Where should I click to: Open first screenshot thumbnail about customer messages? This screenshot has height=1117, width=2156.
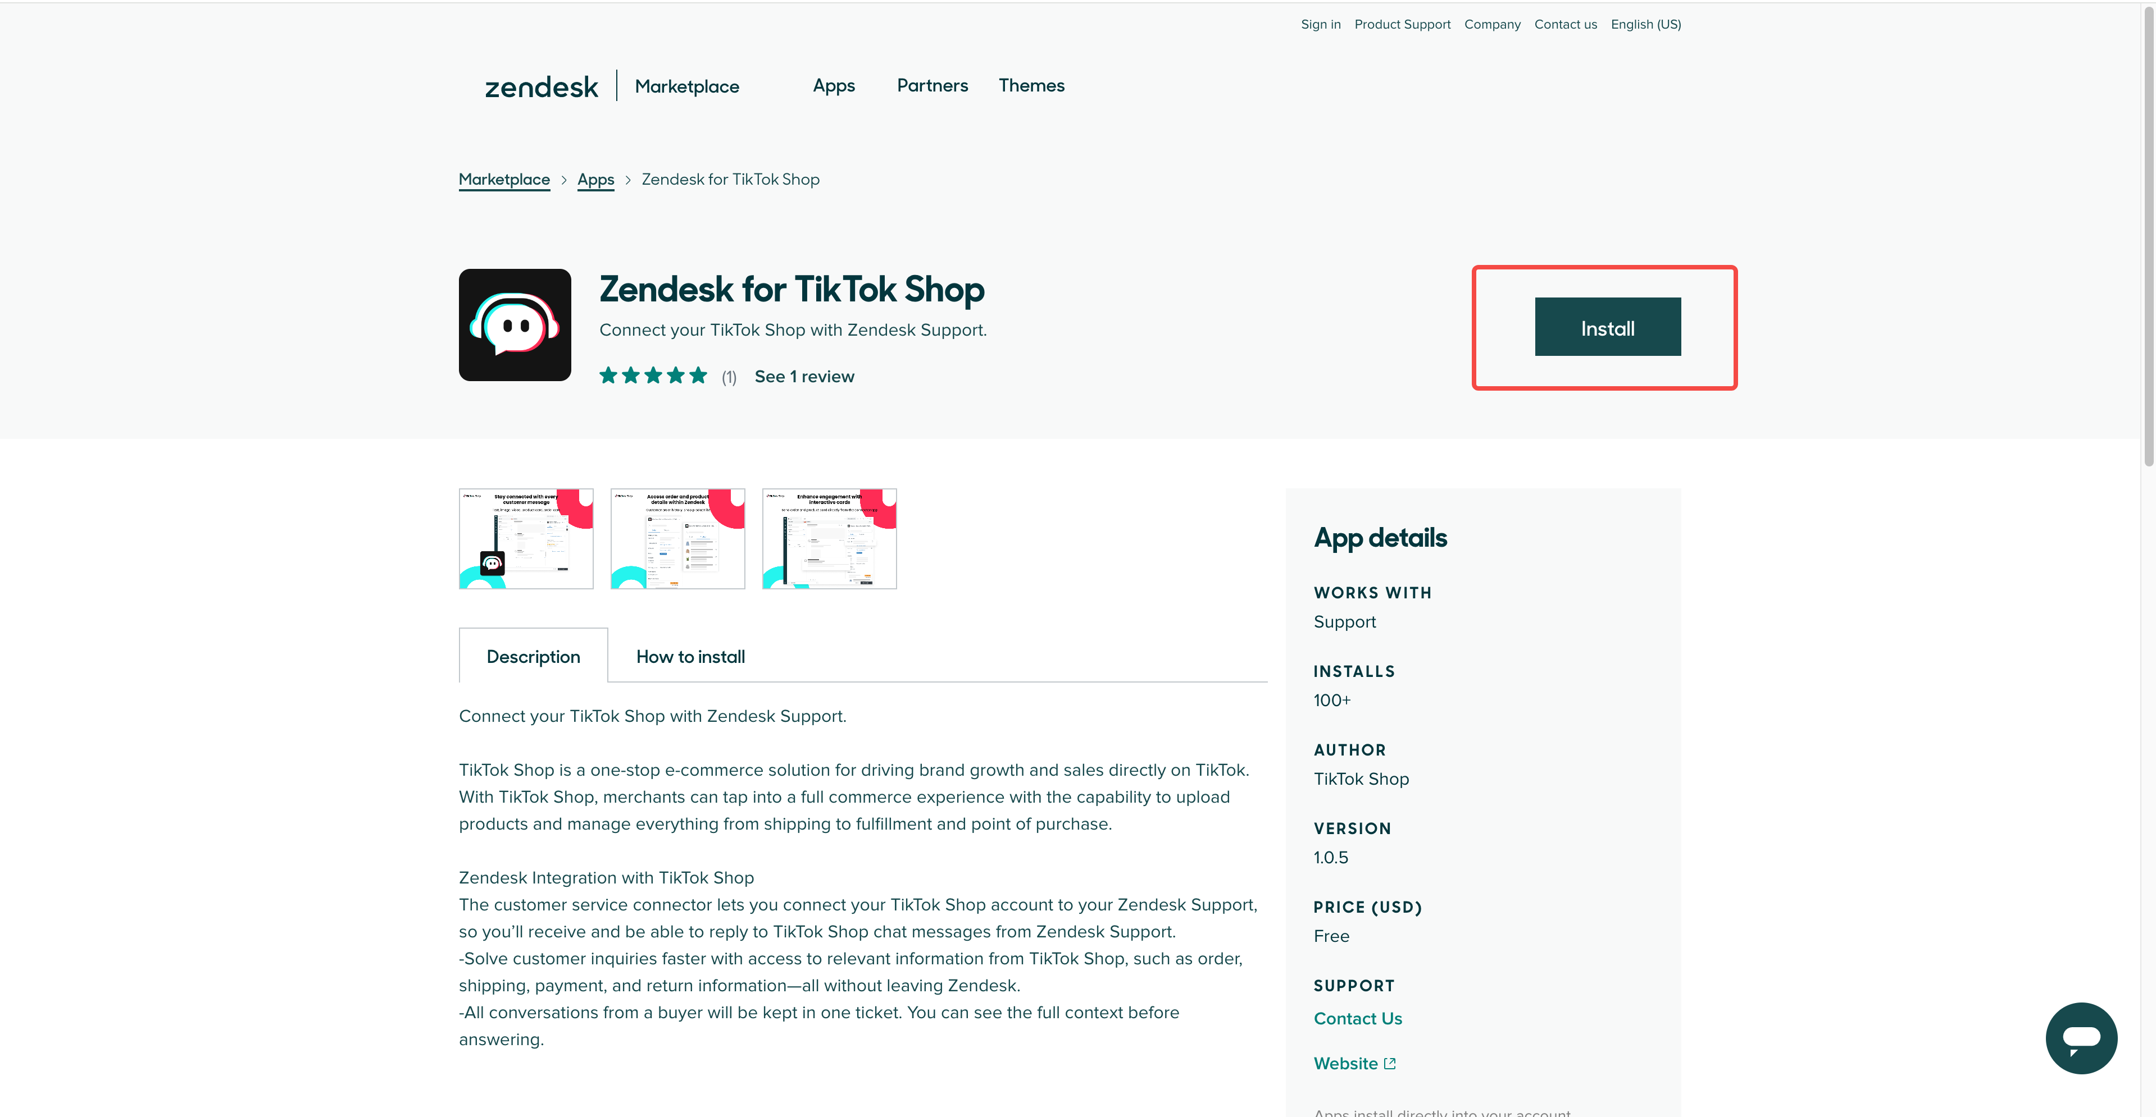526,538
